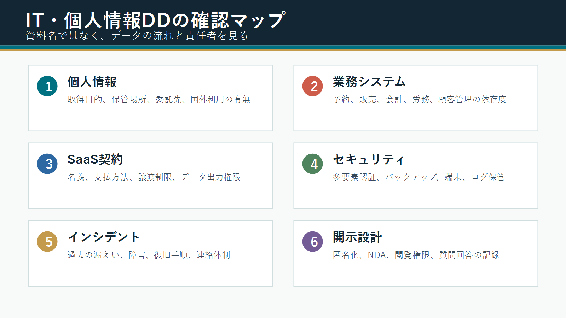This screenshot has width=566, height=318.
Task: Select text 名義、支払方法、譲渡制限、データ出力権限
Action: 154,177
